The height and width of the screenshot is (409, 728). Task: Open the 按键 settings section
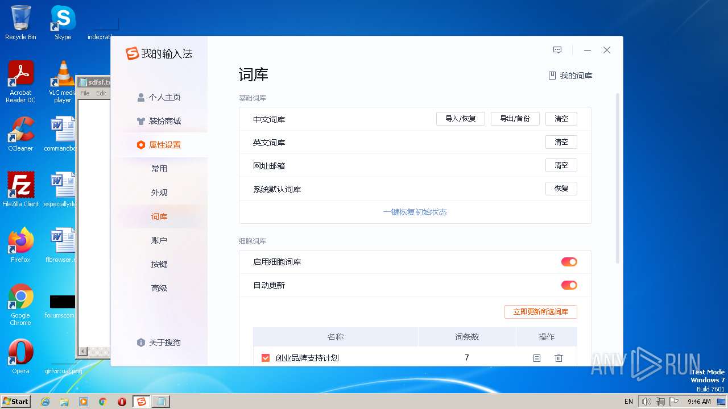coord(159,264)
